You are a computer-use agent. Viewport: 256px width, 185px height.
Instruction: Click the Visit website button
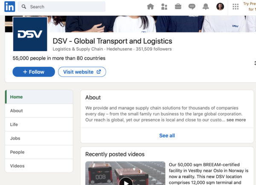point(82,72)
